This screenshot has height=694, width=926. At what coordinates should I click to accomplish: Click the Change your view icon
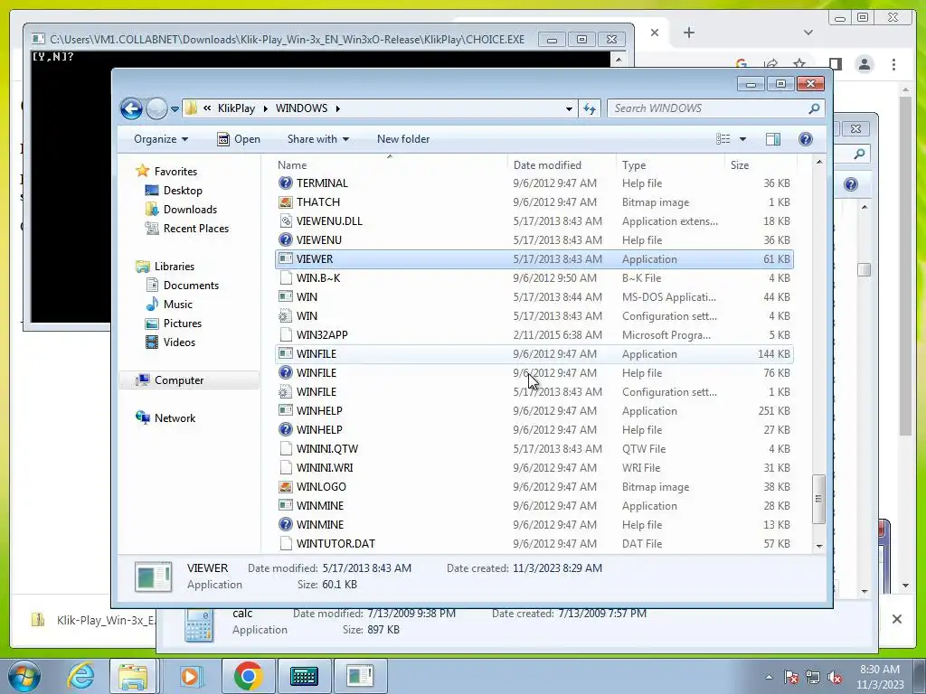pos(723,139)
